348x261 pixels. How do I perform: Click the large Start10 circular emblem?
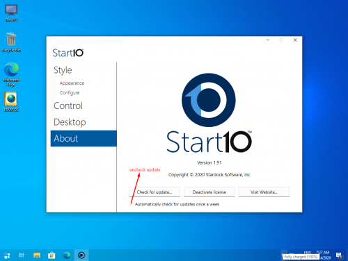[x=209, y=100]
